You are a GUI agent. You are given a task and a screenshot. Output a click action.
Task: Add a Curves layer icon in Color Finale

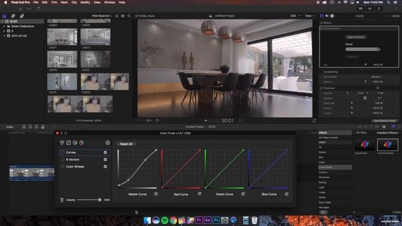[x=68, y=143]
